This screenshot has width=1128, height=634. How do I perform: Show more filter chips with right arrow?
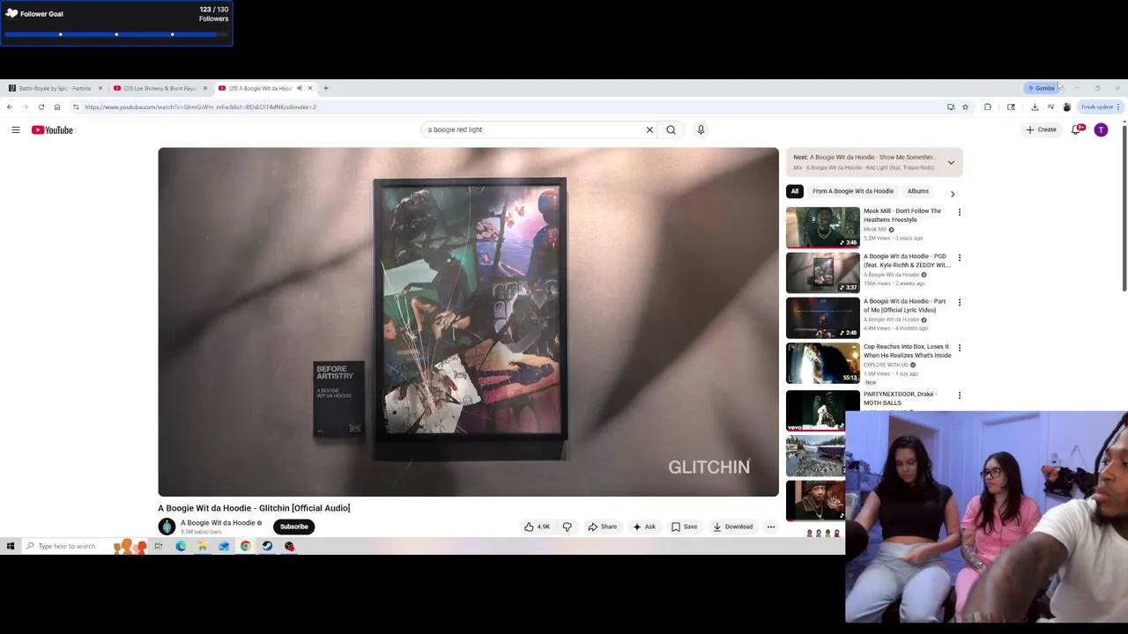tap(952, 193)
